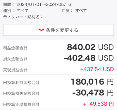The width and height of the screenshot is (117, 110).
Task: Click the 利益金額合計 label
Action: 15,48
